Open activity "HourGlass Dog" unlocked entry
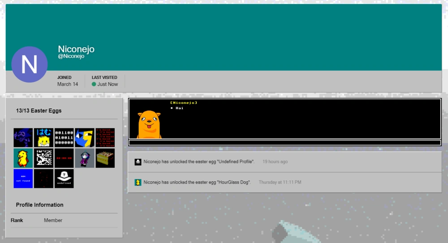Image resolution: width=448 pixels, height=243 pixels. click(285, 183)
